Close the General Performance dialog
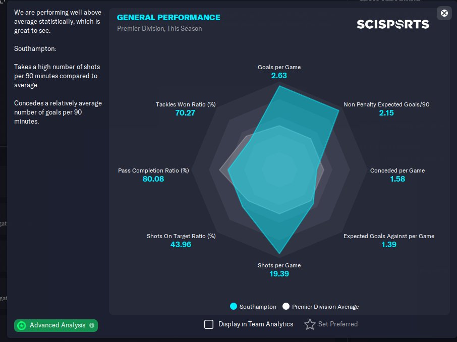The width and height of the screenshot is (457, 342). pyautogui.click(x=444, y=13)
